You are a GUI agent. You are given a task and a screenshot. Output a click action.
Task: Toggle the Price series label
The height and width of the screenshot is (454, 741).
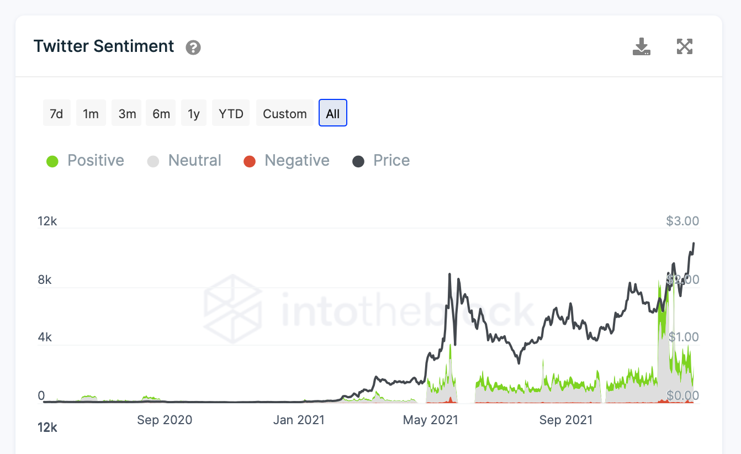coord(391,161)
